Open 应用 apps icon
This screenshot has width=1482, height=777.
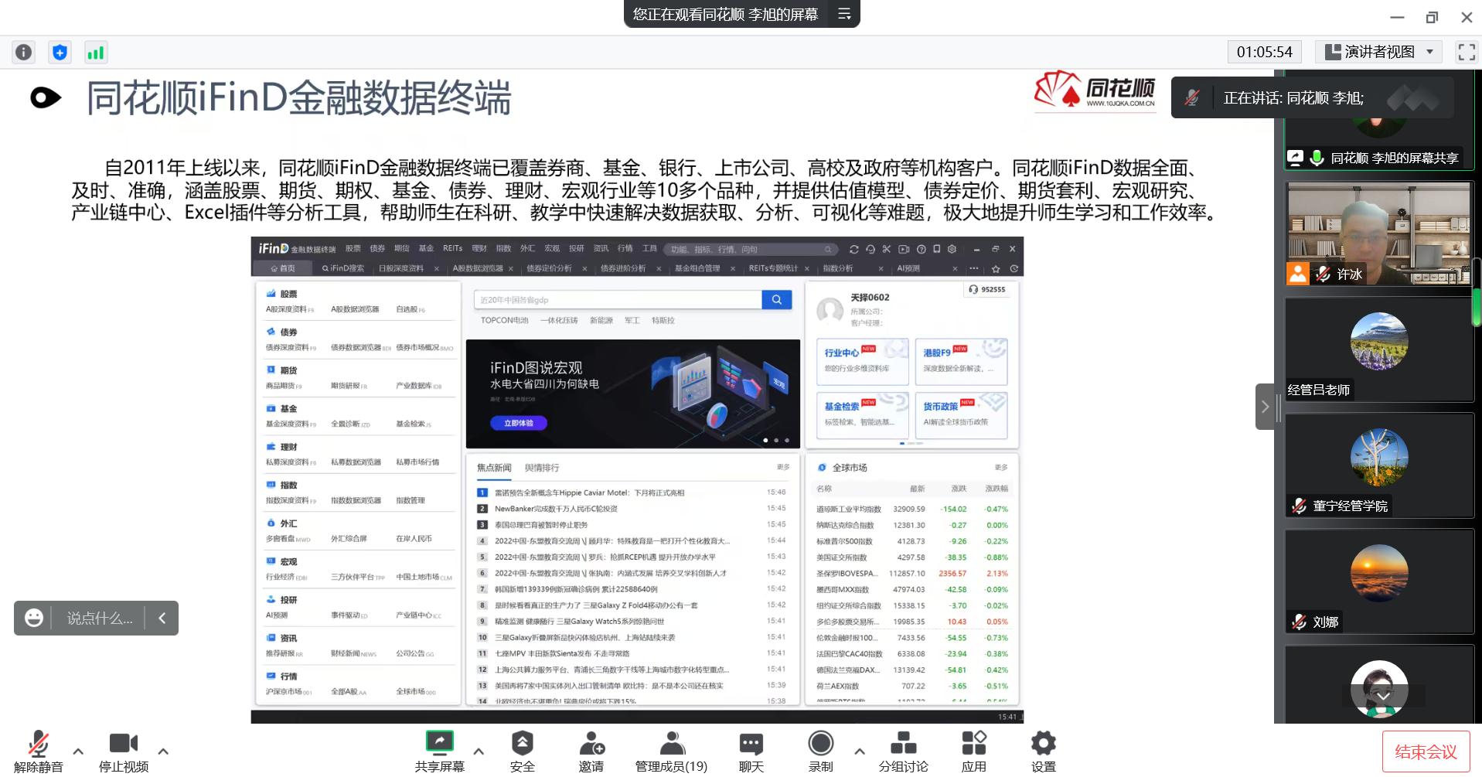click(974, 751)
